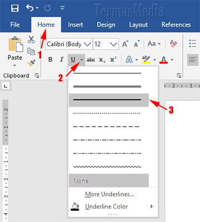Click Clear All Formatting eraser icon
Image resolution: width=200 pixels, height=222 pixels.
point(173,44)
